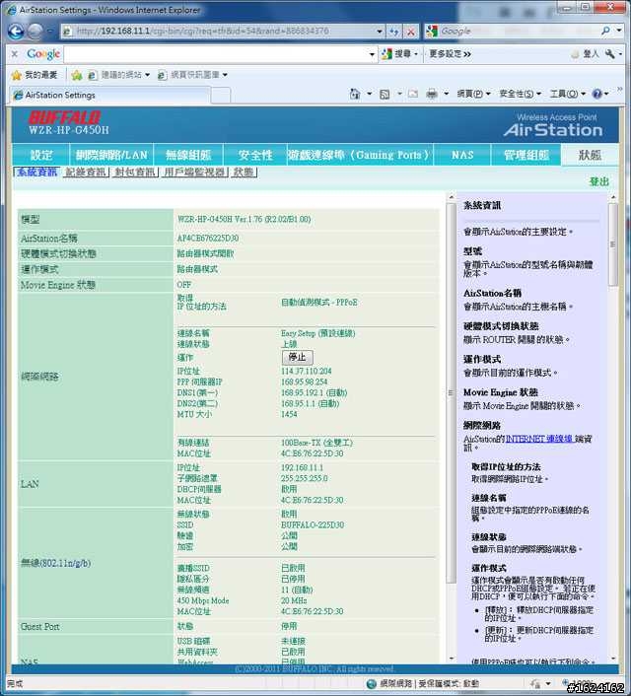Click the main content scroll-down arrow
631x696 pixels.
click(452, 659)
